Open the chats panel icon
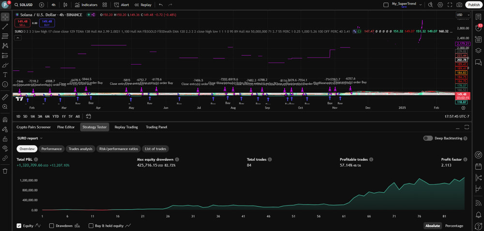 click(x=479, y=62)
